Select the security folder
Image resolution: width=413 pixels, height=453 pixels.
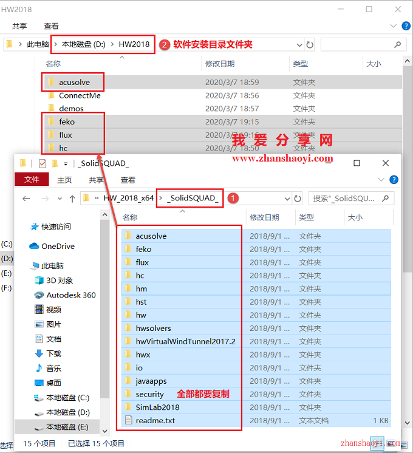coord(256,394)
